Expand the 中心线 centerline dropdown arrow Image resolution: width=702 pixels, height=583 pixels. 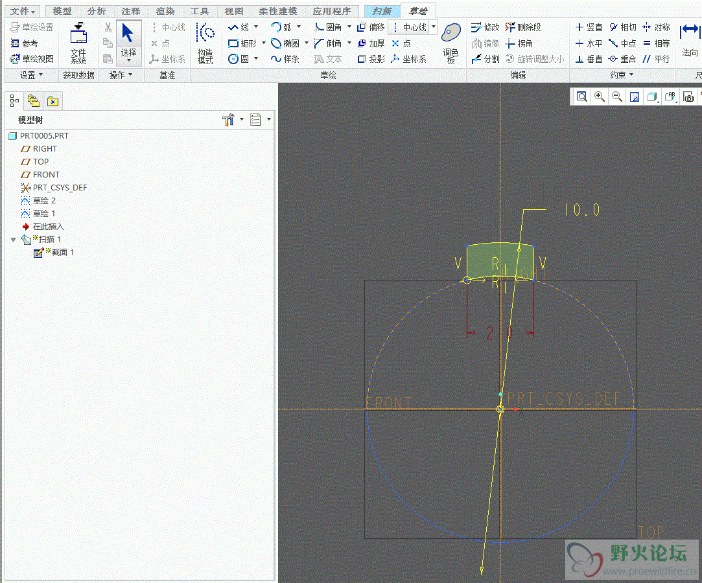coord(434,27)
